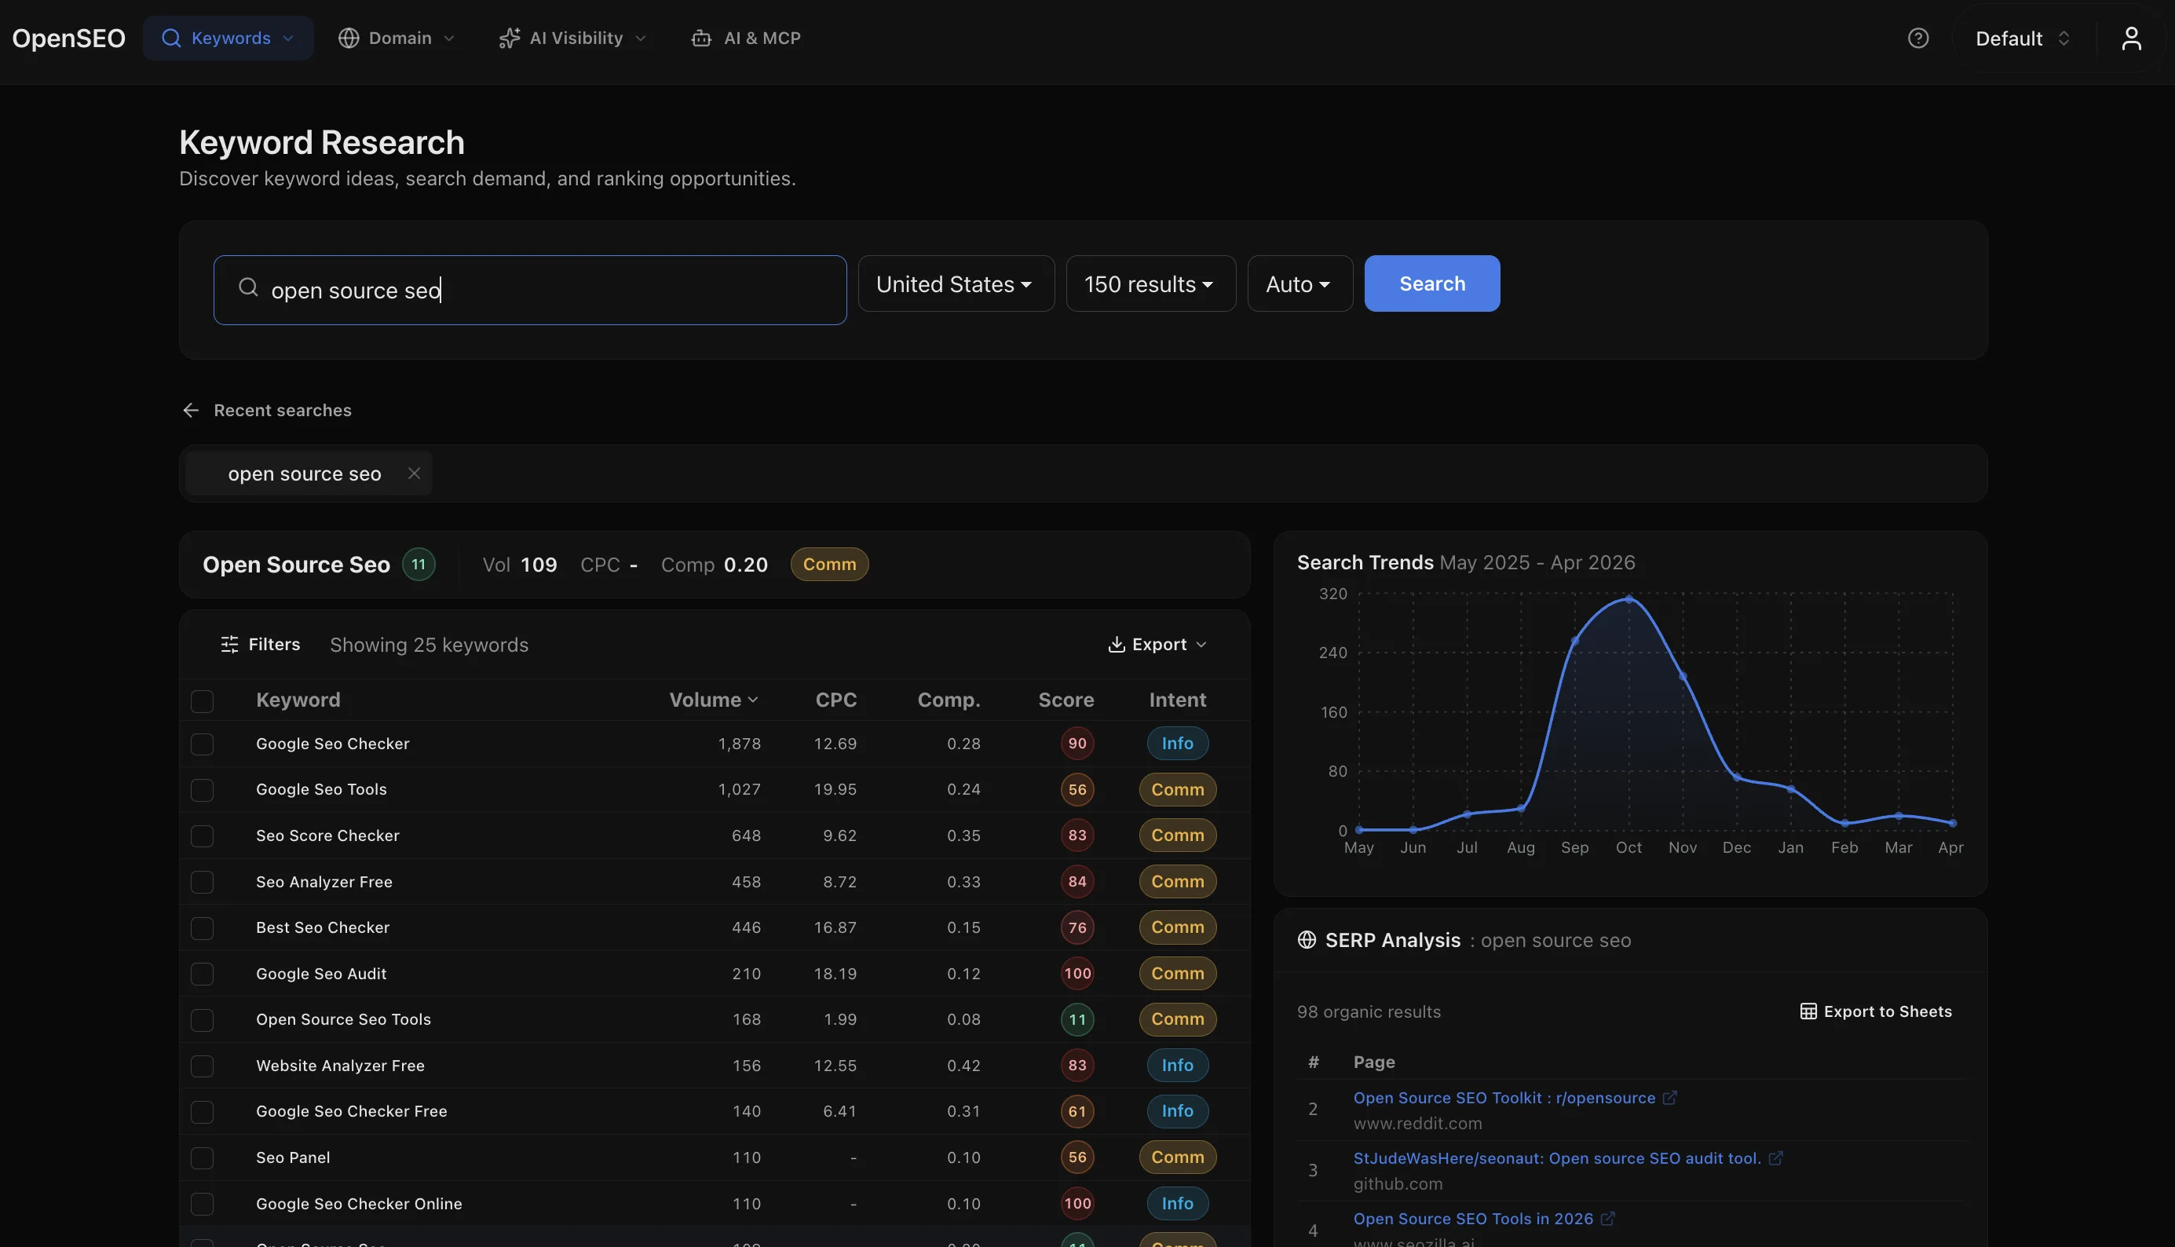
Task: Click the score 90 badge for Google Seo Checker
Action: click(1077, 744)
